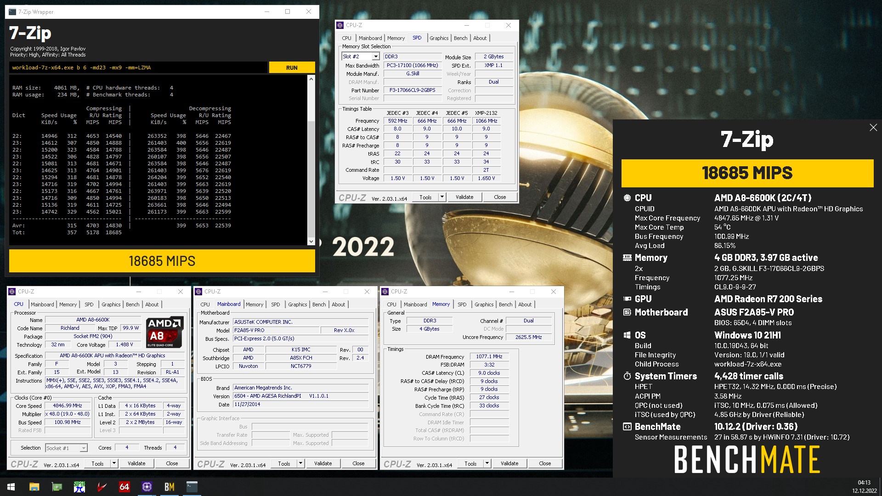This screenshot has width=882, height=496.
Task: Close the BenchMate result panel
Action: (873, 128)
